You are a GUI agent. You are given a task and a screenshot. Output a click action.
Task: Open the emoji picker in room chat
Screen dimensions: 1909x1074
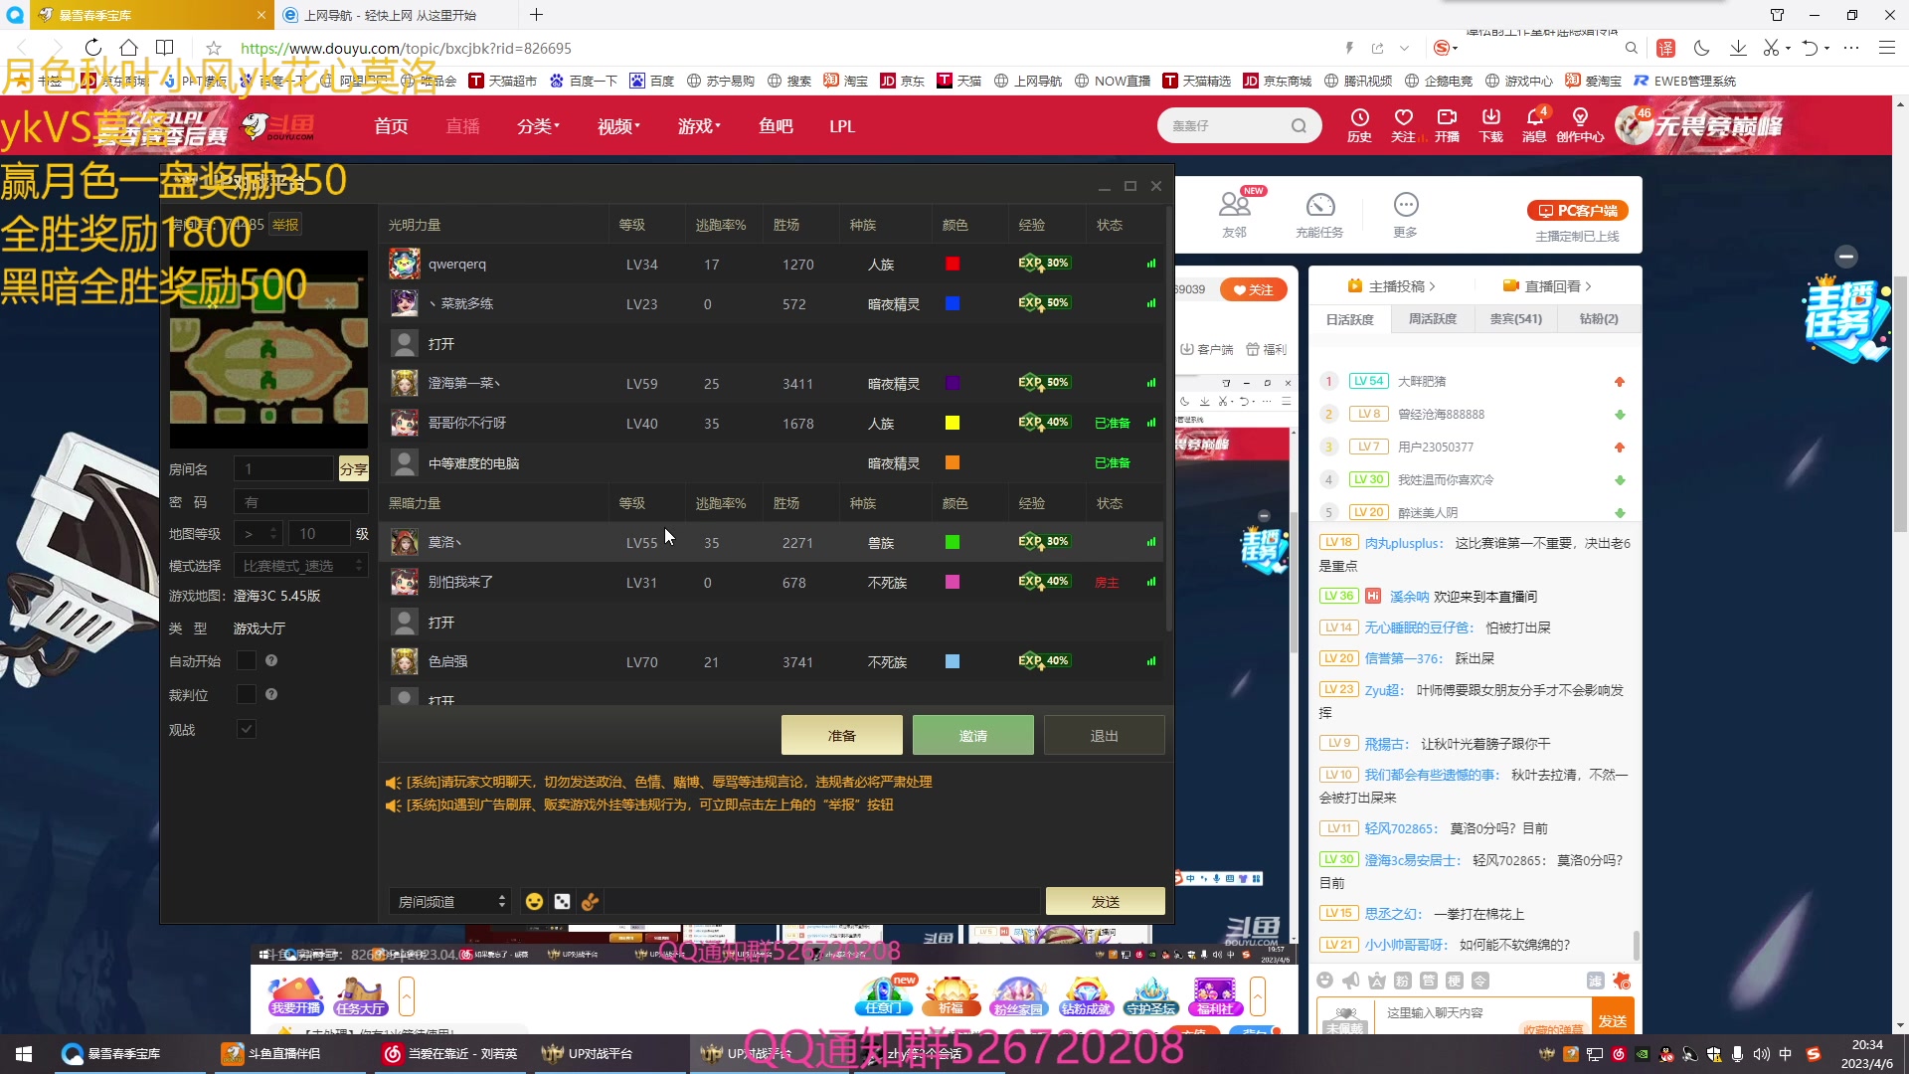tap(534, 901)
